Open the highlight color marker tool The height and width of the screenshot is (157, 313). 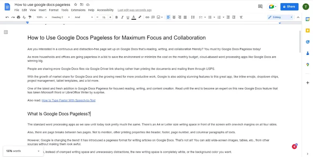coord(140,17)
